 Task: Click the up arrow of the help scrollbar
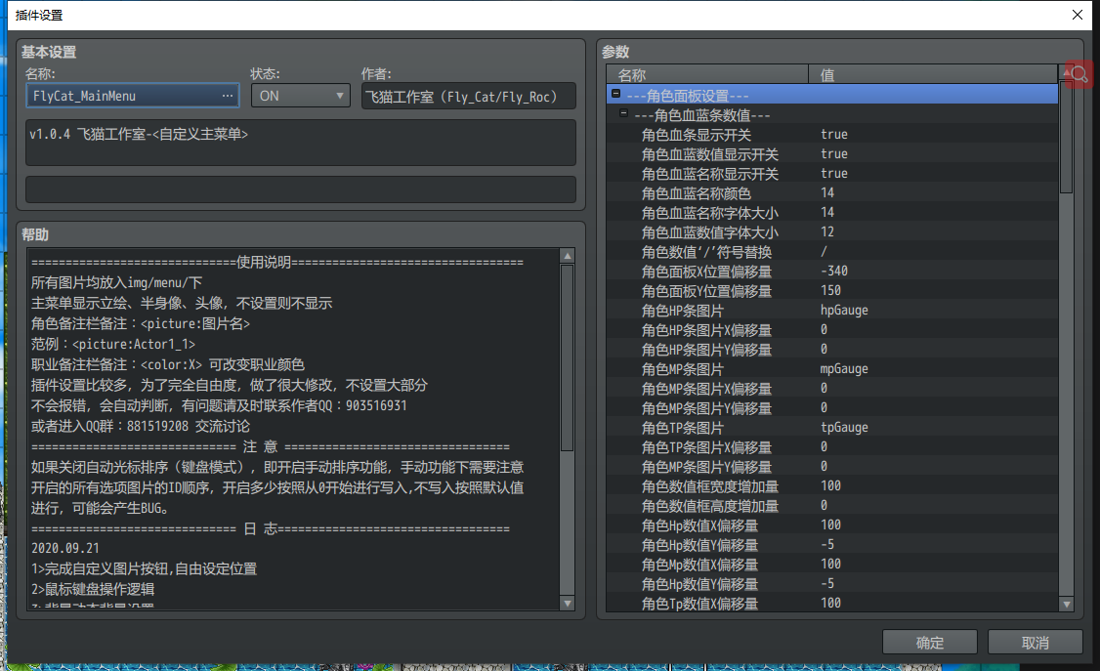tap(568, 255)
